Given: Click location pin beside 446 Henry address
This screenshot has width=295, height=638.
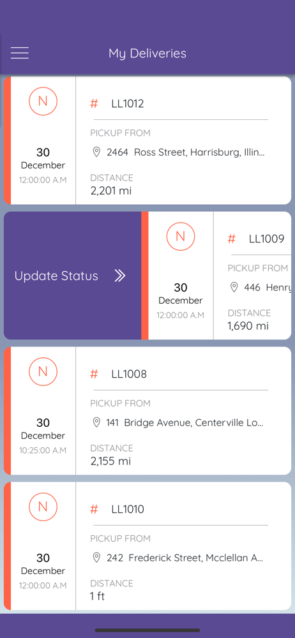Looking at the screenshot, I should click(234, 288).
